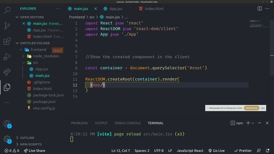Viewport: 274px width, 154px height.
Task: Click the editor minimap preview
Action: coord(259,24)
